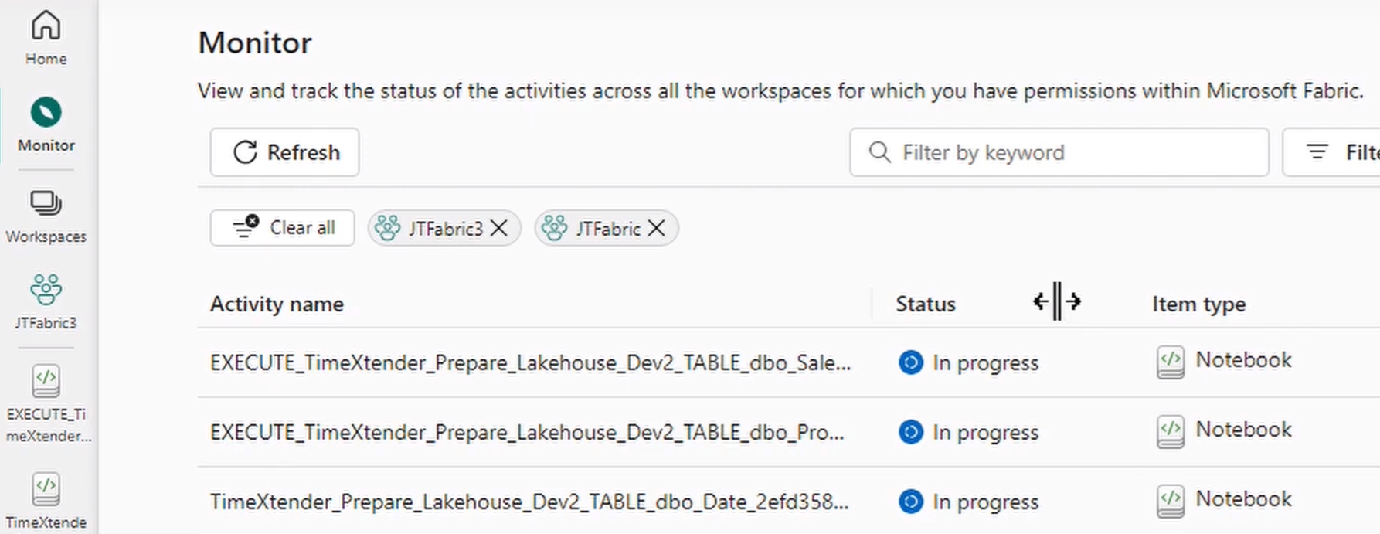Viewport: 1380px width, 534px height.
Task: Click the In progress icon of first row
Action: click(911, 362)
